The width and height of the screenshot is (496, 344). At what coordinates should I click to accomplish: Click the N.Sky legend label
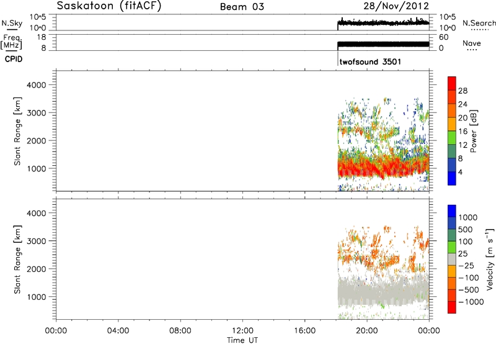12,23
